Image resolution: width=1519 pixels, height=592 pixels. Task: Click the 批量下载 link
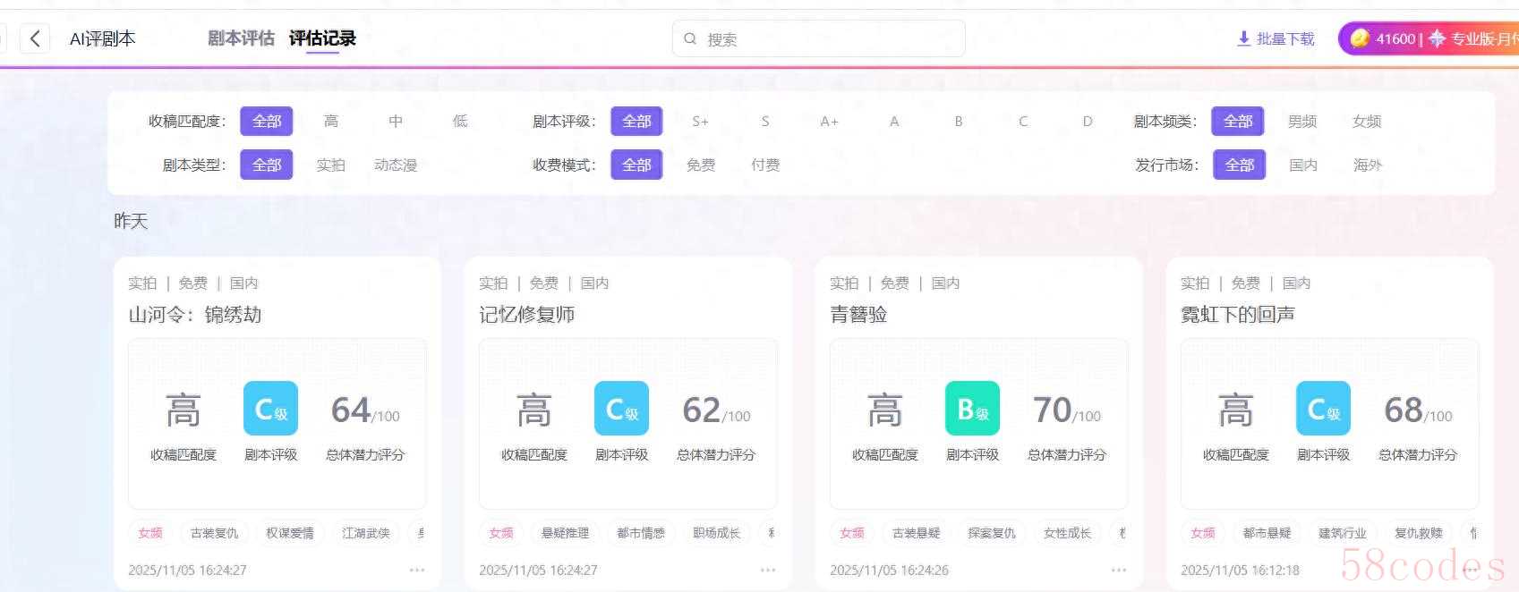click(1285, 38)
